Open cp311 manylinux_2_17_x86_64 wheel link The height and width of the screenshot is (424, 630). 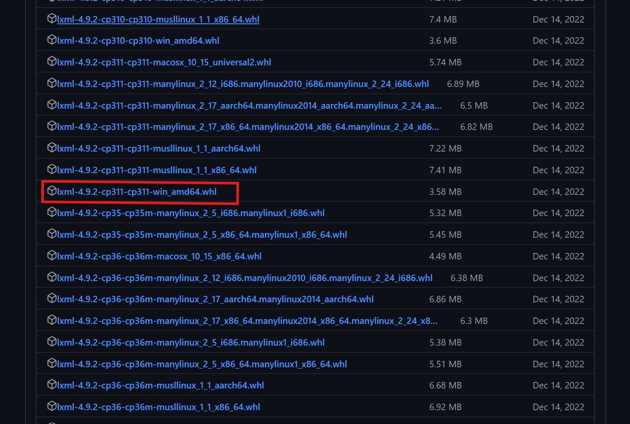(x=248, y=127)
